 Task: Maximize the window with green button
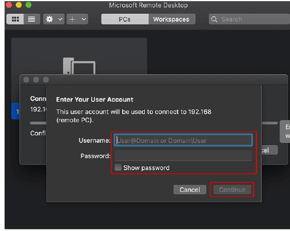pyautogui.click(x=29, y=5)
